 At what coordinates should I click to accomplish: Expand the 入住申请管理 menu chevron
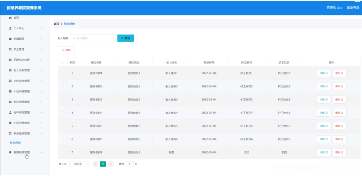41,91
